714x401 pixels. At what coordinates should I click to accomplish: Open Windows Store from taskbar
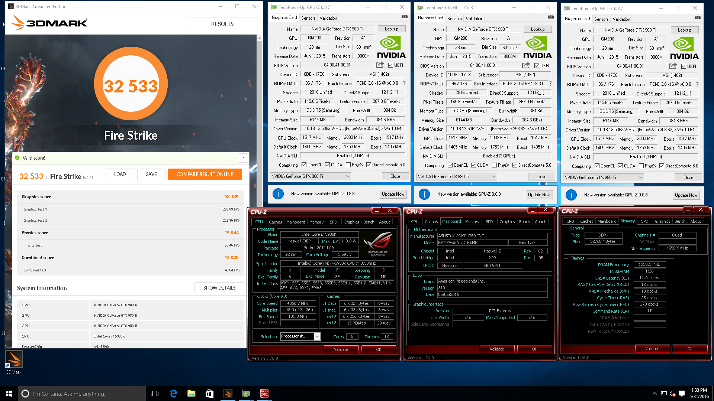point(209,394)
